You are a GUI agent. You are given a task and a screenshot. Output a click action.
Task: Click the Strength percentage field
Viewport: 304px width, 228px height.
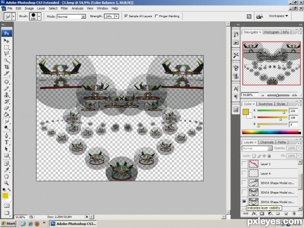109,16
